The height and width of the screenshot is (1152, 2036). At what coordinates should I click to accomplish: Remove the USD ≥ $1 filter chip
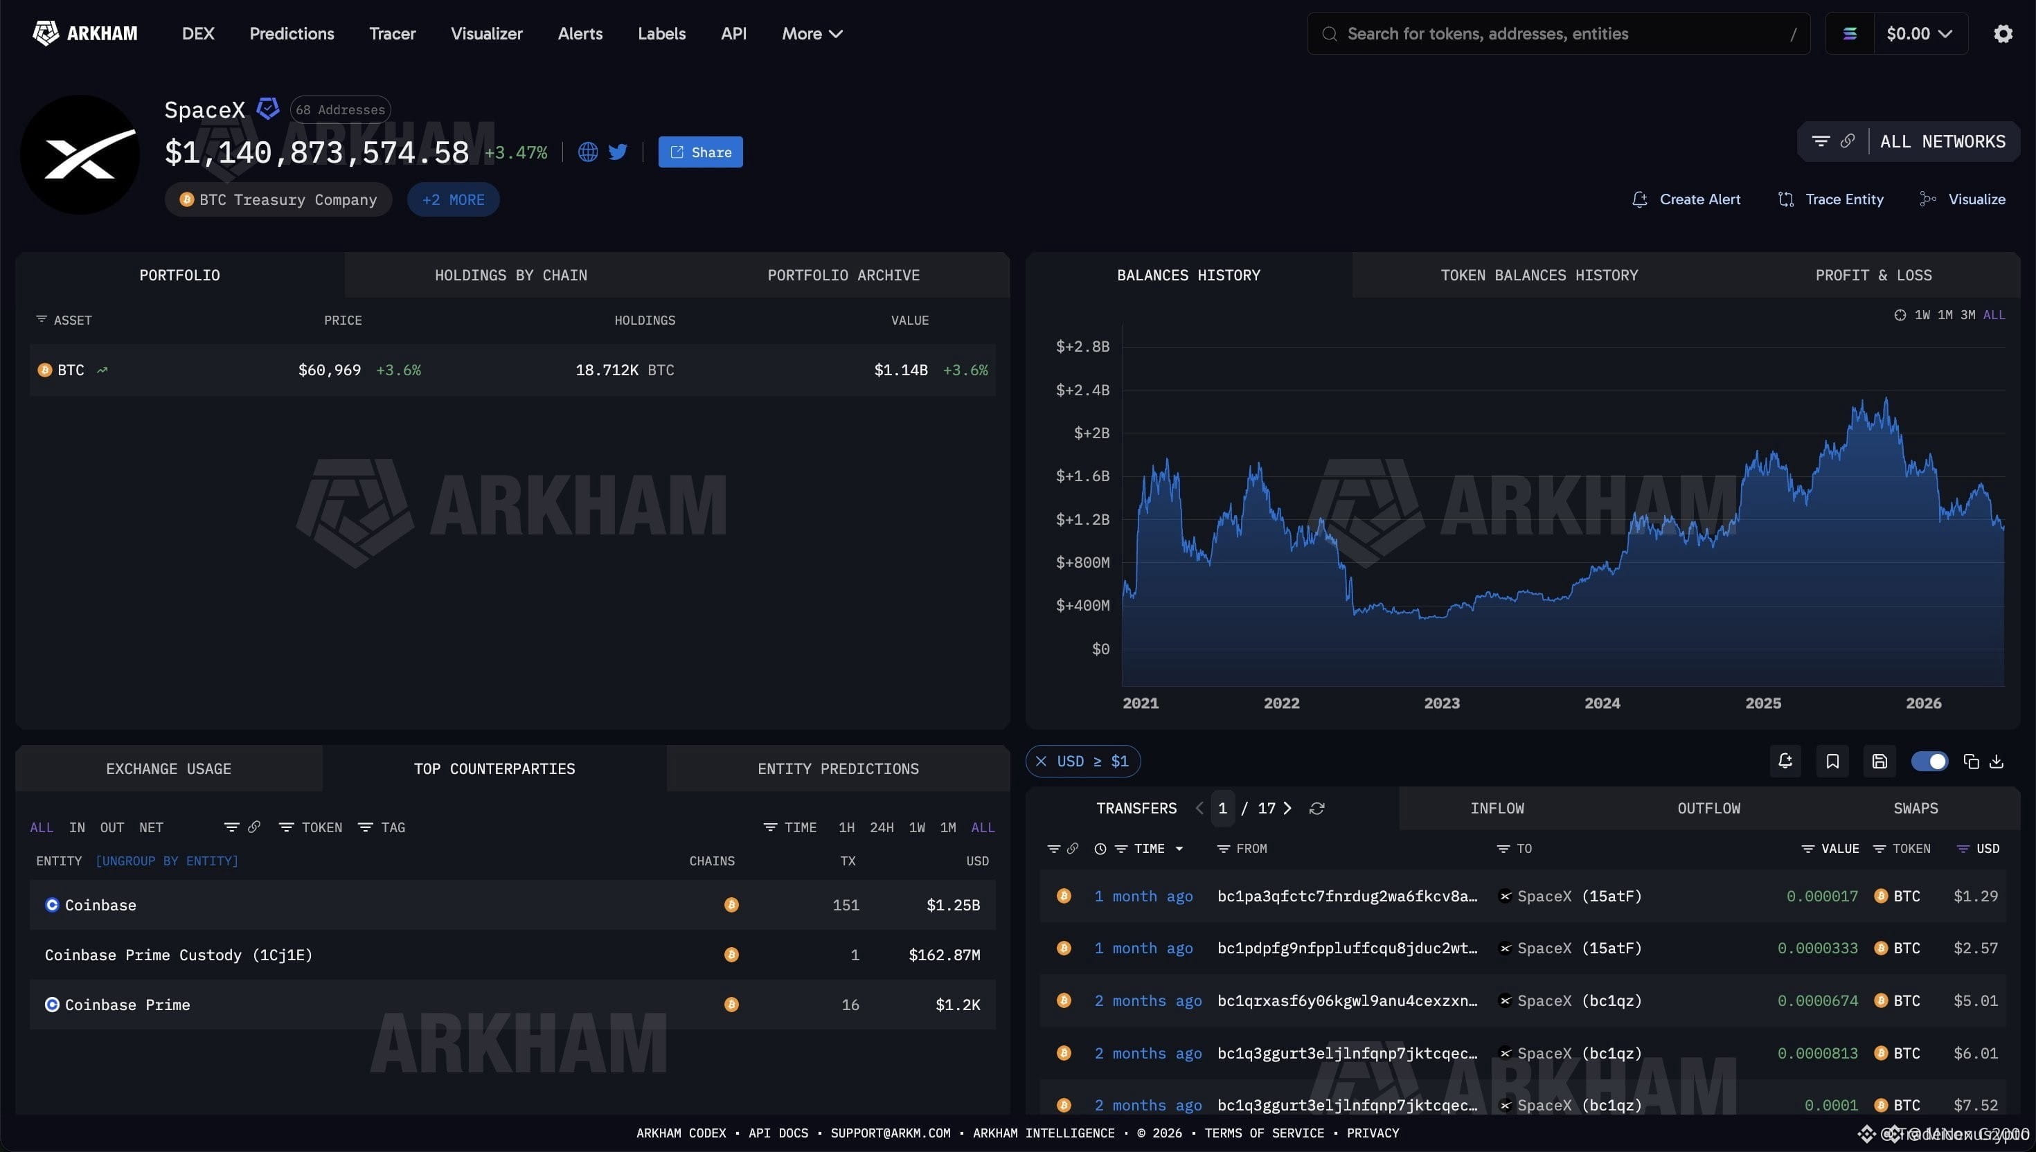pos(1042,761)
